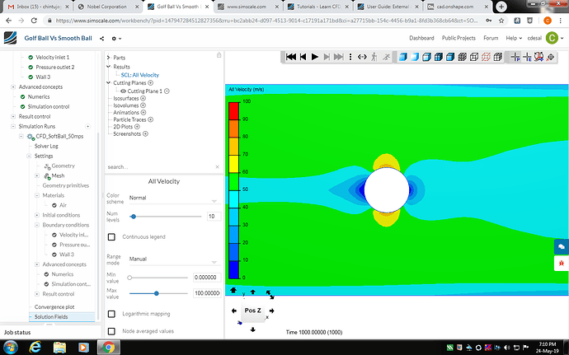
Task: Add a new Particle Trace
Action: pyautogui.click(x=152, y=120)
